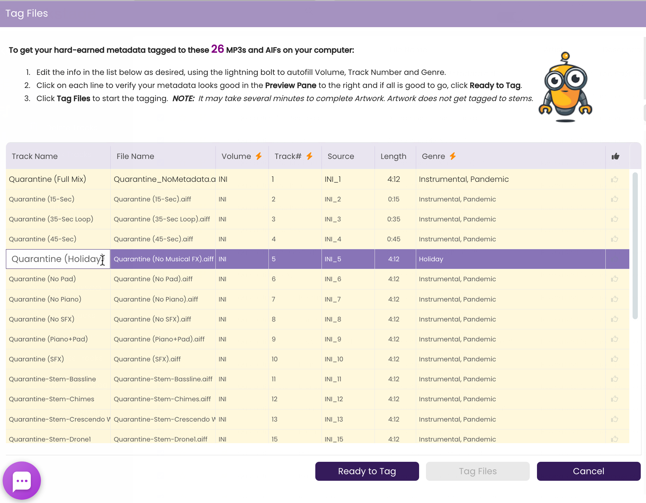Click the Track# autofill lightning bolt
The width and height of the screenshot is (646, 503).
pyautogui.click(x=309, y=156)
